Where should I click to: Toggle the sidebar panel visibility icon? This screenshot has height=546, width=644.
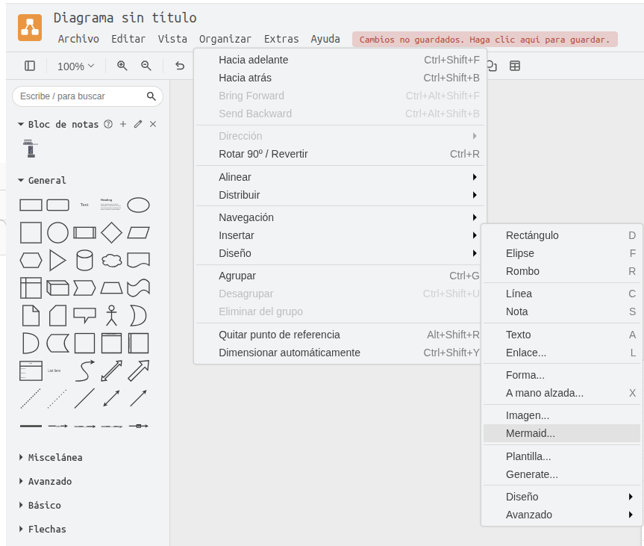[x=30, y=66]
